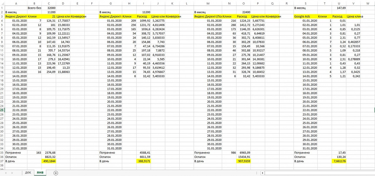Select the spent total 4588,41

(144, 153)
